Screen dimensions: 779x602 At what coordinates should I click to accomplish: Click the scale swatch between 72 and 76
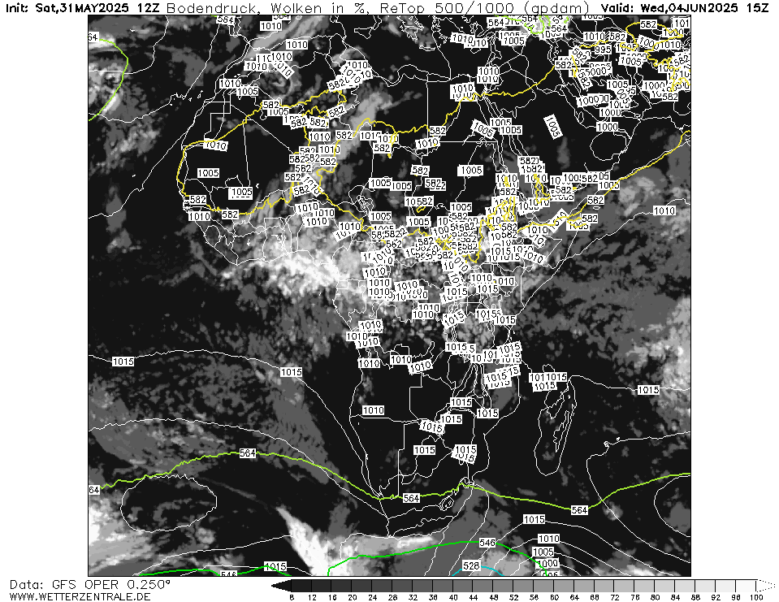(625, 586)
